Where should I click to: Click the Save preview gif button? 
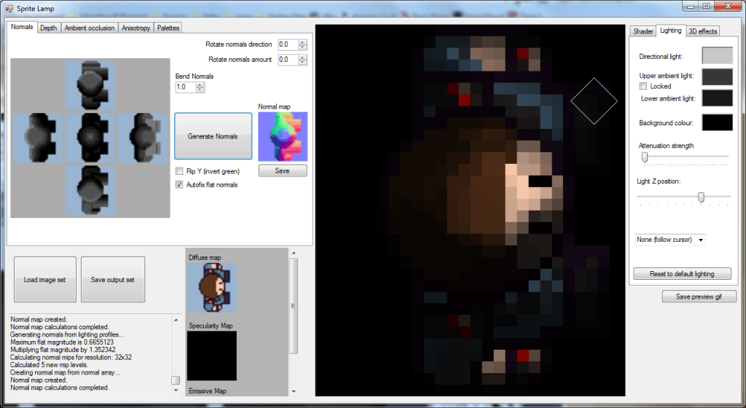pos(699,297)
